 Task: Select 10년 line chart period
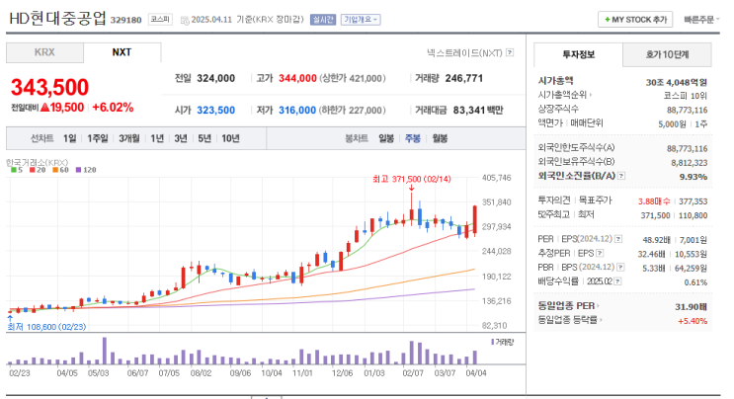pos(231,138)
